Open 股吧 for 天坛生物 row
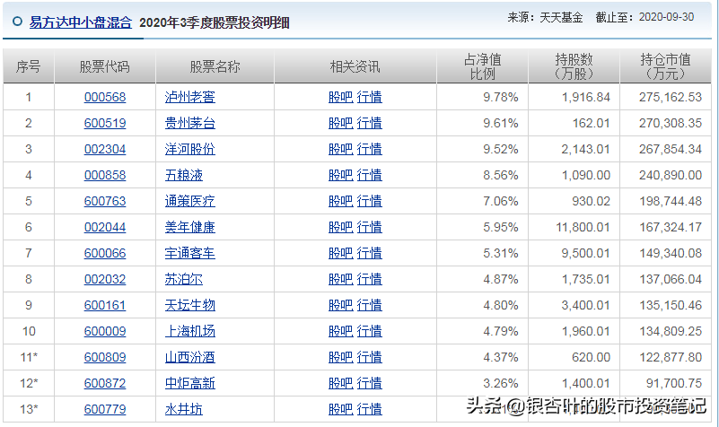719x427 pixels. (x=341, y=305)
